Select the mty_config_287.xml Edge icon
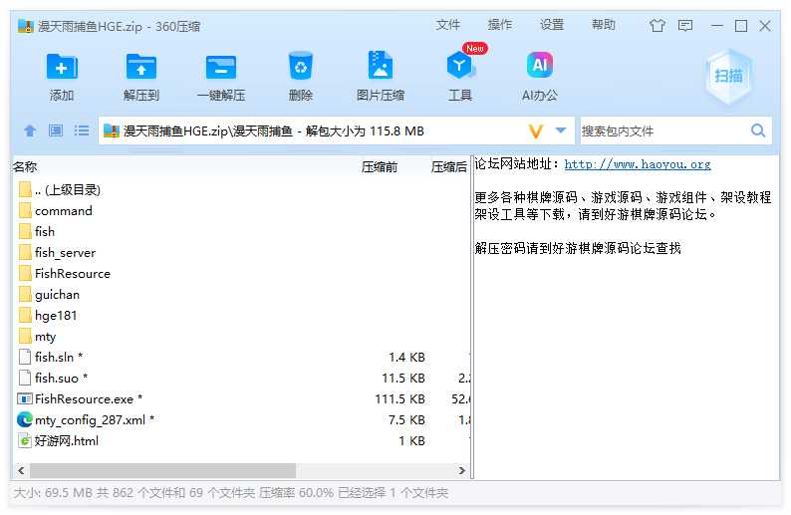Image resolution: width=791 pixels, height=515 pixels. (25, 419)
